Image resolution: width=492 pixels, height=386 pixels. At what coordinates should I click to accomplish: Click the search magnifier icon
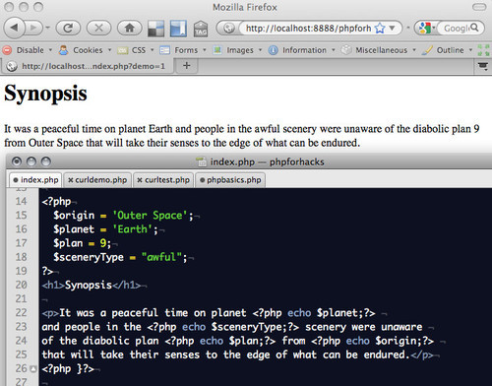click(474, 28)
